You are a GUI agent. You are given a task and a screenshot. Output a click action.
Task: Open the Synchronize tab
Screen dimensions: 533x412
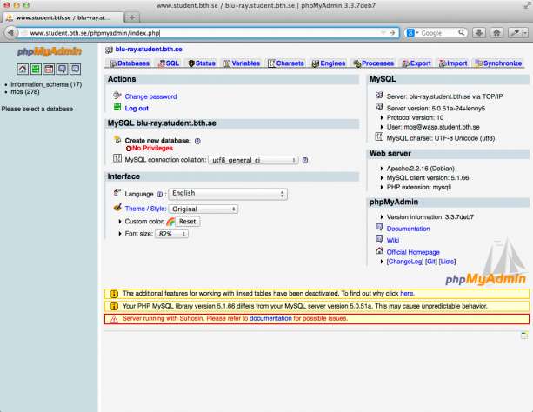tap(499, 63)
